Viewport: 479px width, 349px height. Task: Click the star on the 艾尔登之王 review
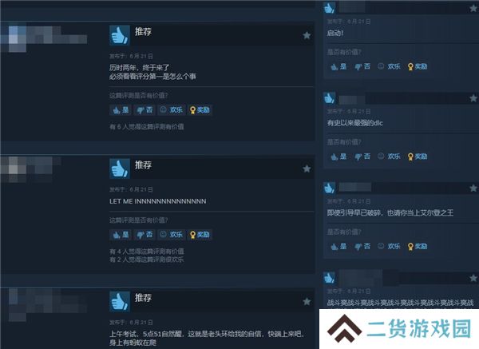[x=473, y=188]
